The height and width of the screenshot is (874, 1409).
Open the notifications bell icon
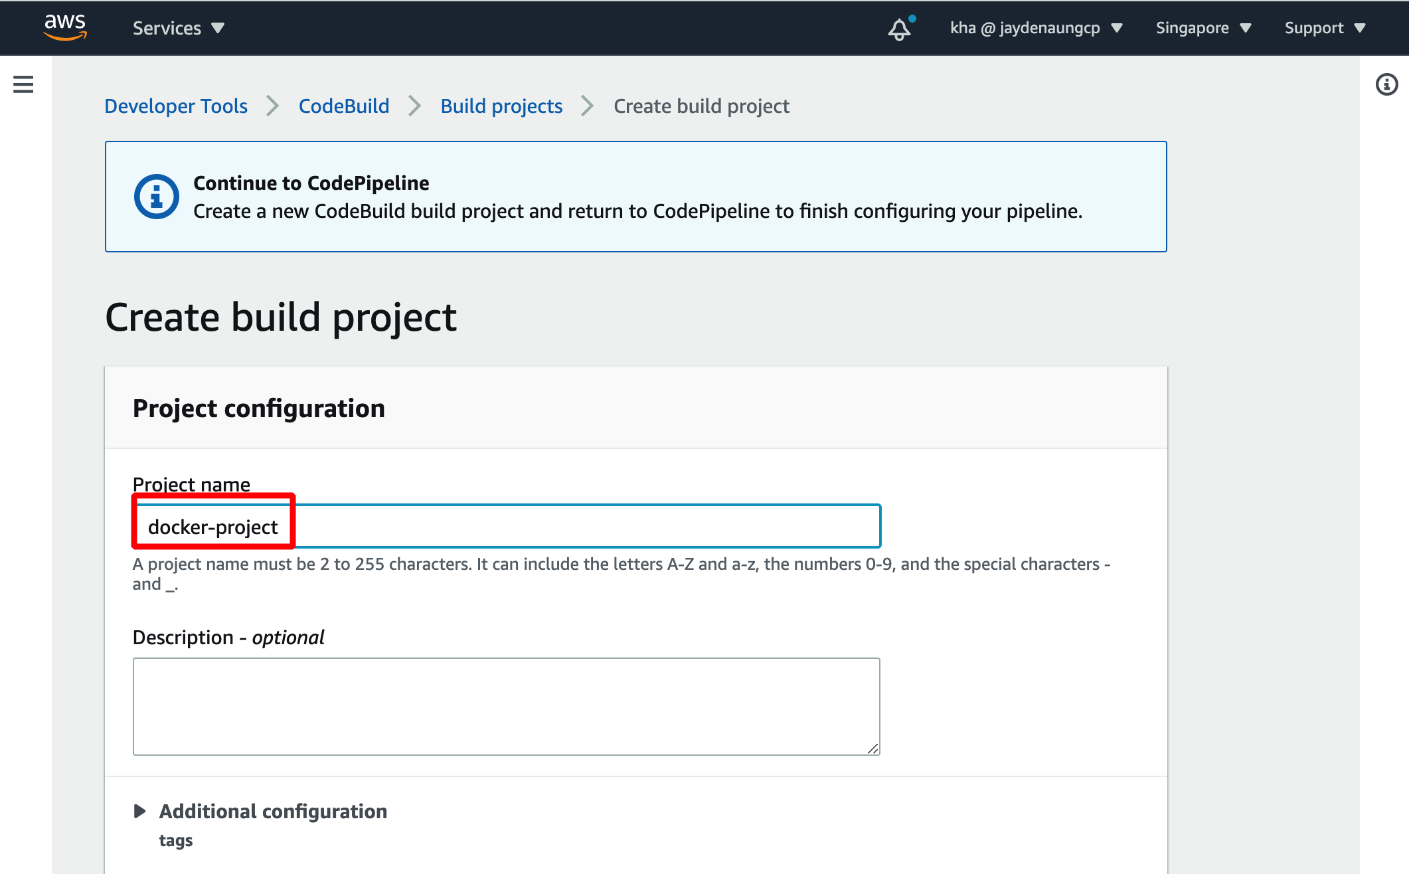pos(900,29)
